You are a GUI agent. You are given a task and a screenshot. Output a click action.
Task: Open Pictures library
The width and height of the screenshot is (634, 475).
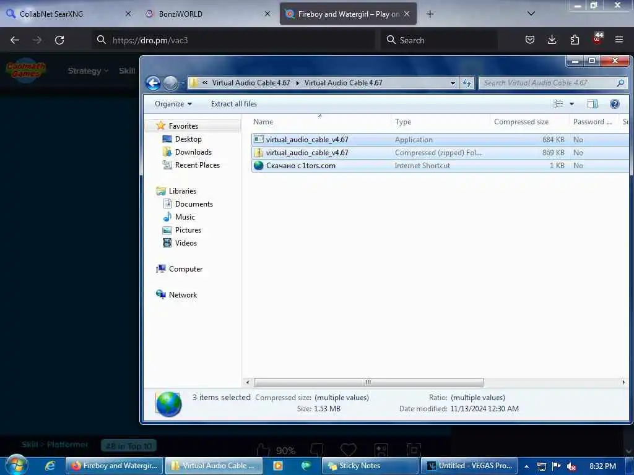pyautogui.click(x=188, y=229)
